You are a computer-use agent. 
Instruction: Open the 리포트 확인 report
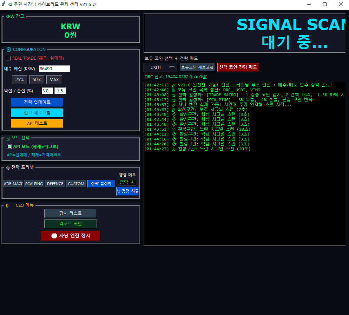click(x=70, y=224)
